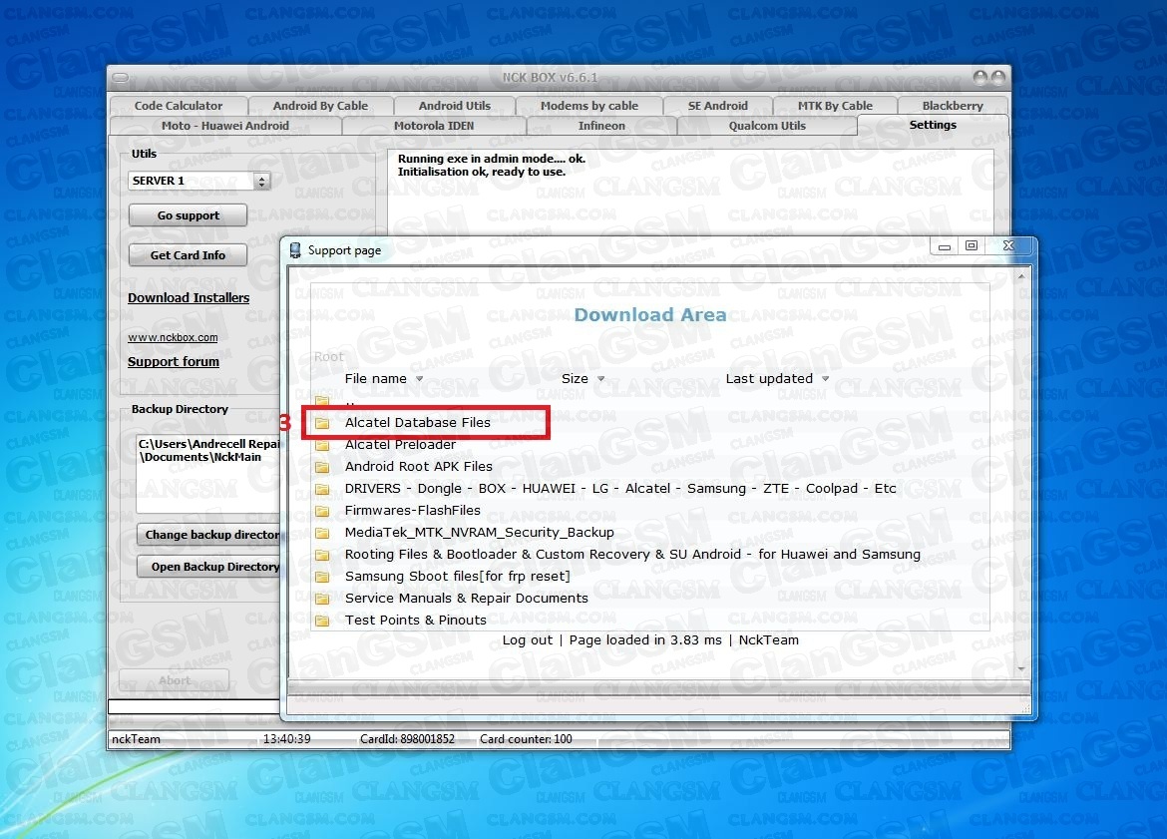The image size is (1167, 839).
Task: Open Alcatel Database Files folder
Action: 418,423
